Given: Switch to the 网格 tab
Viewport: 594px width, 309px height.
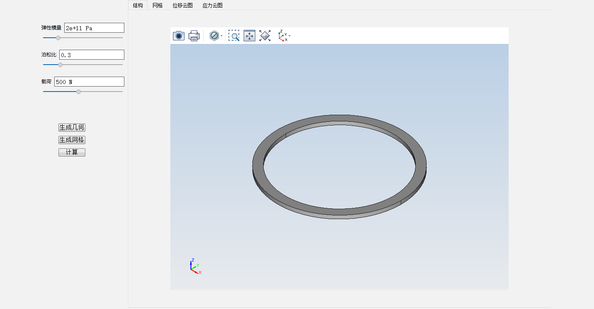Looking at the screenshot, I should pos(158,5).
